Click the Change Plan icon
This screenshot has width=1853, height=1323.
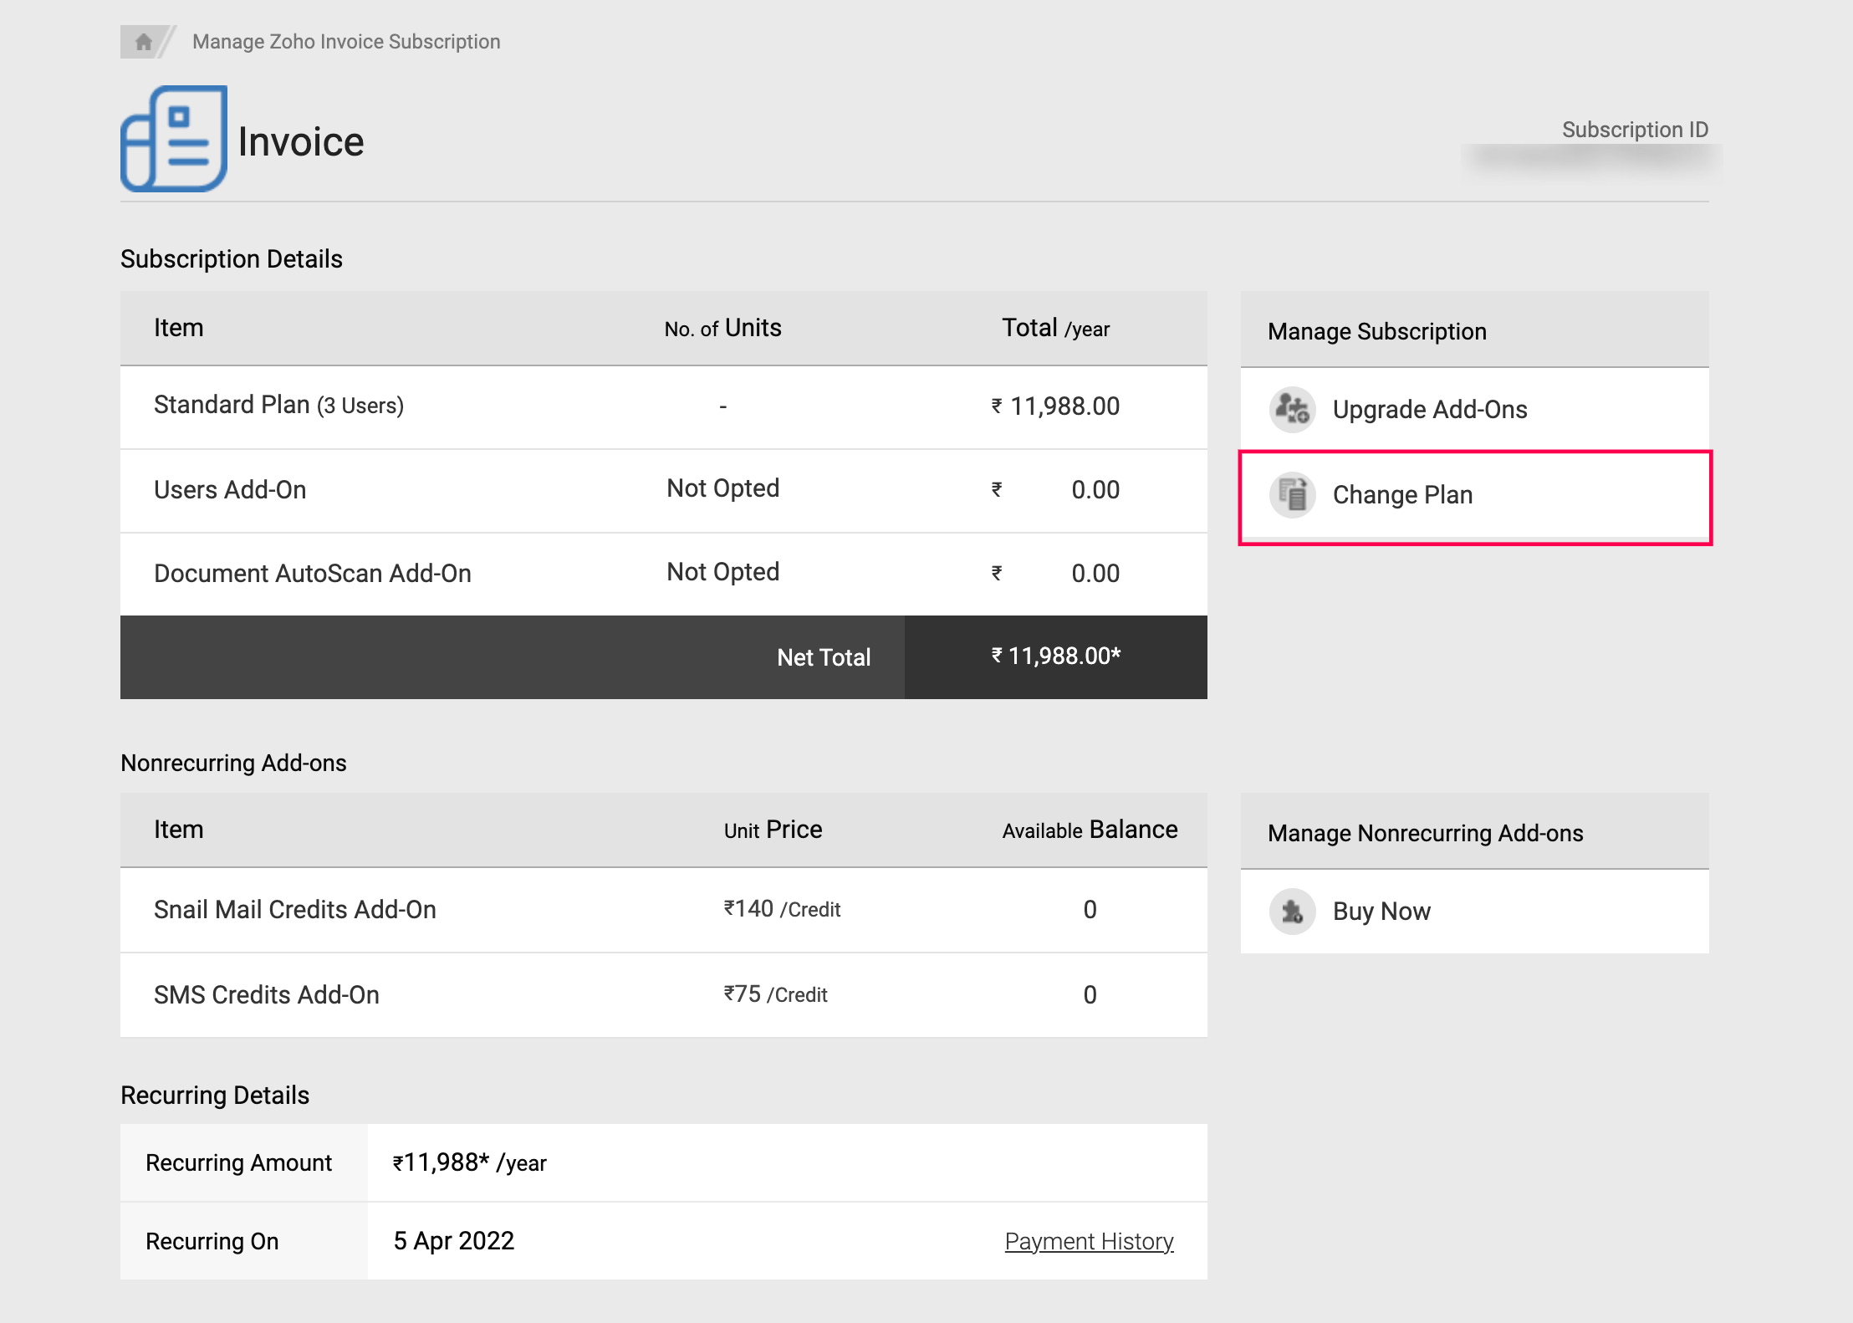tap(1292, 495)
